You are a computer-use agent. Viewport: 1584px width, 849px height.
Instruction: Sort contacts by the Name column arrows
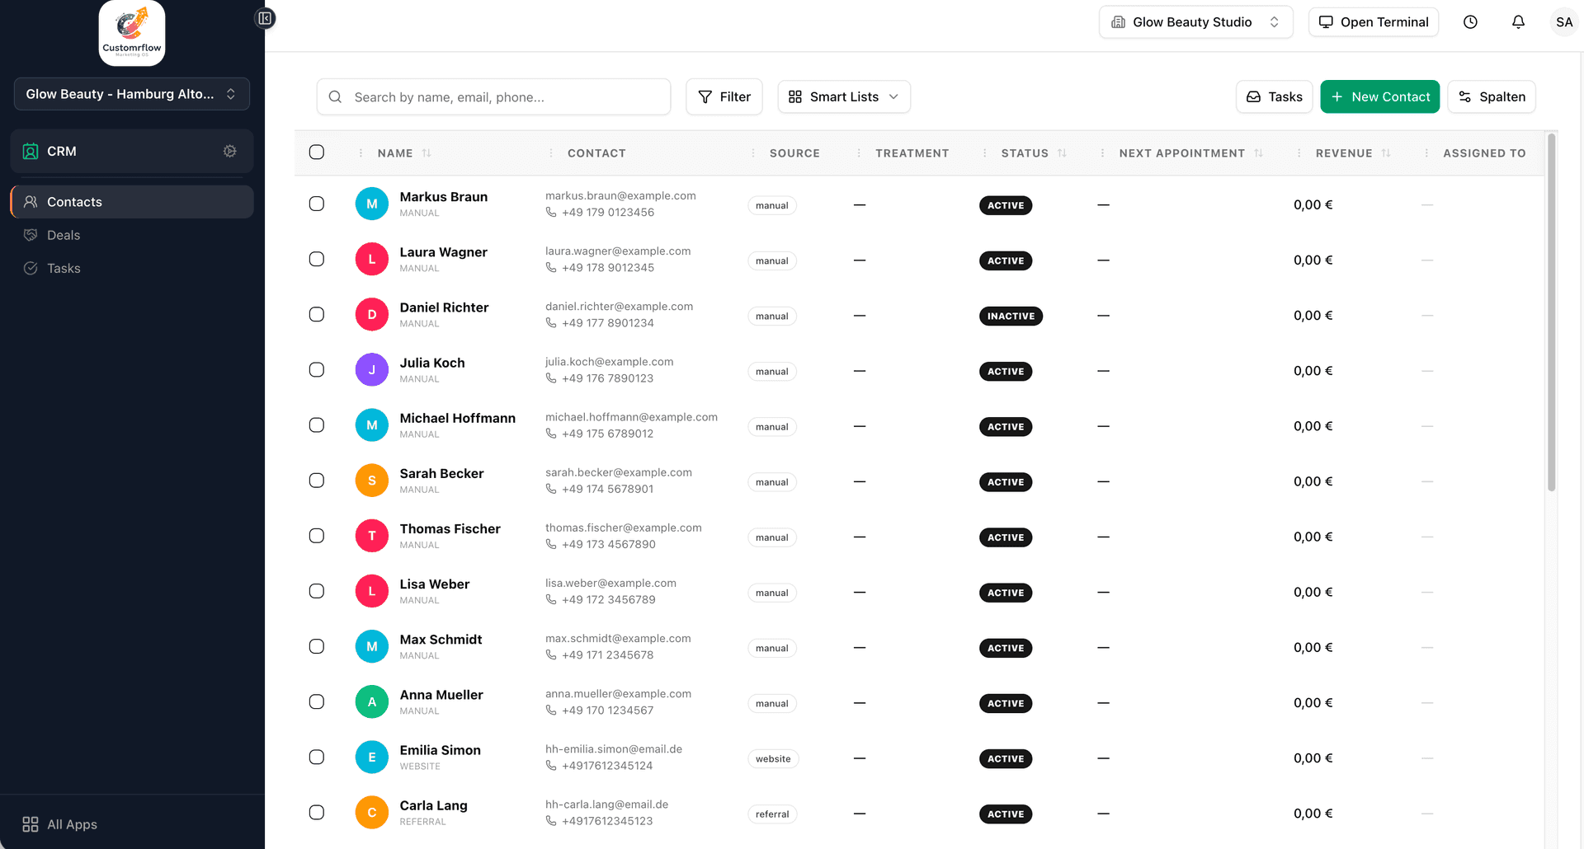(x=427, y=153)
